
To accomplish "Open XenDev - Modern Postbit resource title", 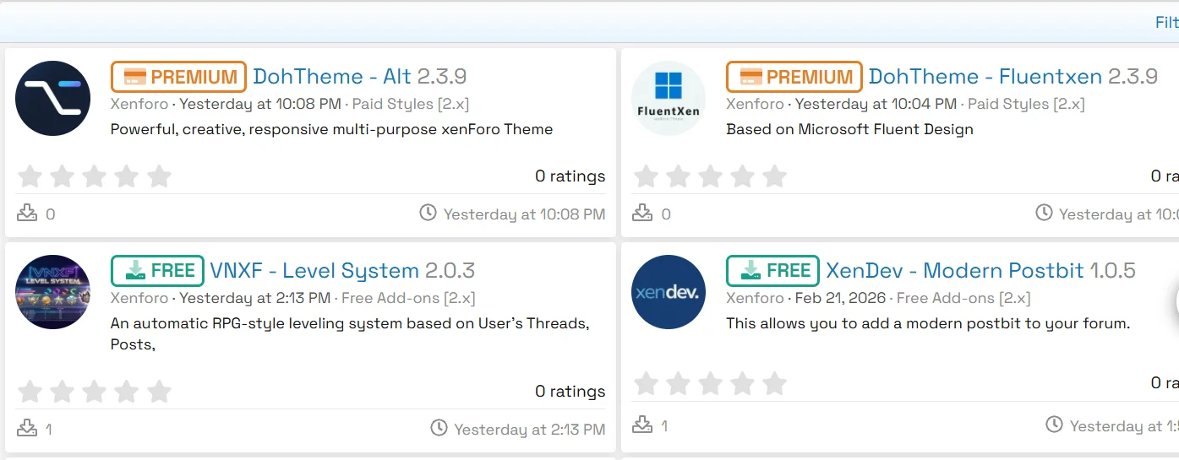I will tap(954, 271).
